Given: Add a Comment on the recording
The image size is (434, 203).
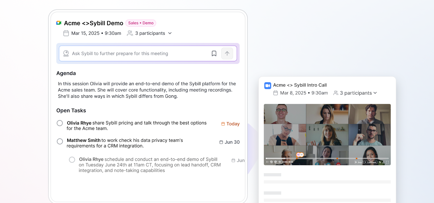Looking at the screenshot, I should [371, 162].
